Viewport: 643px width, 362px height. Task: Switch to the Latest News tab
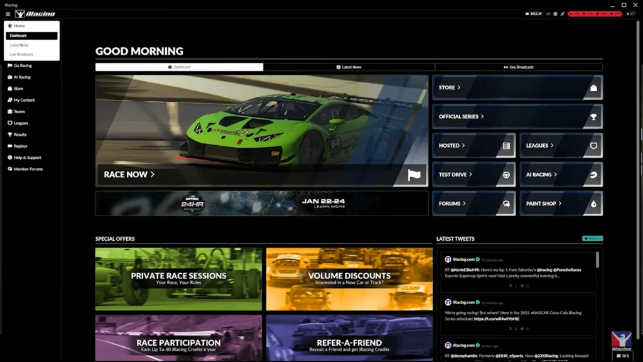pyautogui.click(x=349, y=67)
